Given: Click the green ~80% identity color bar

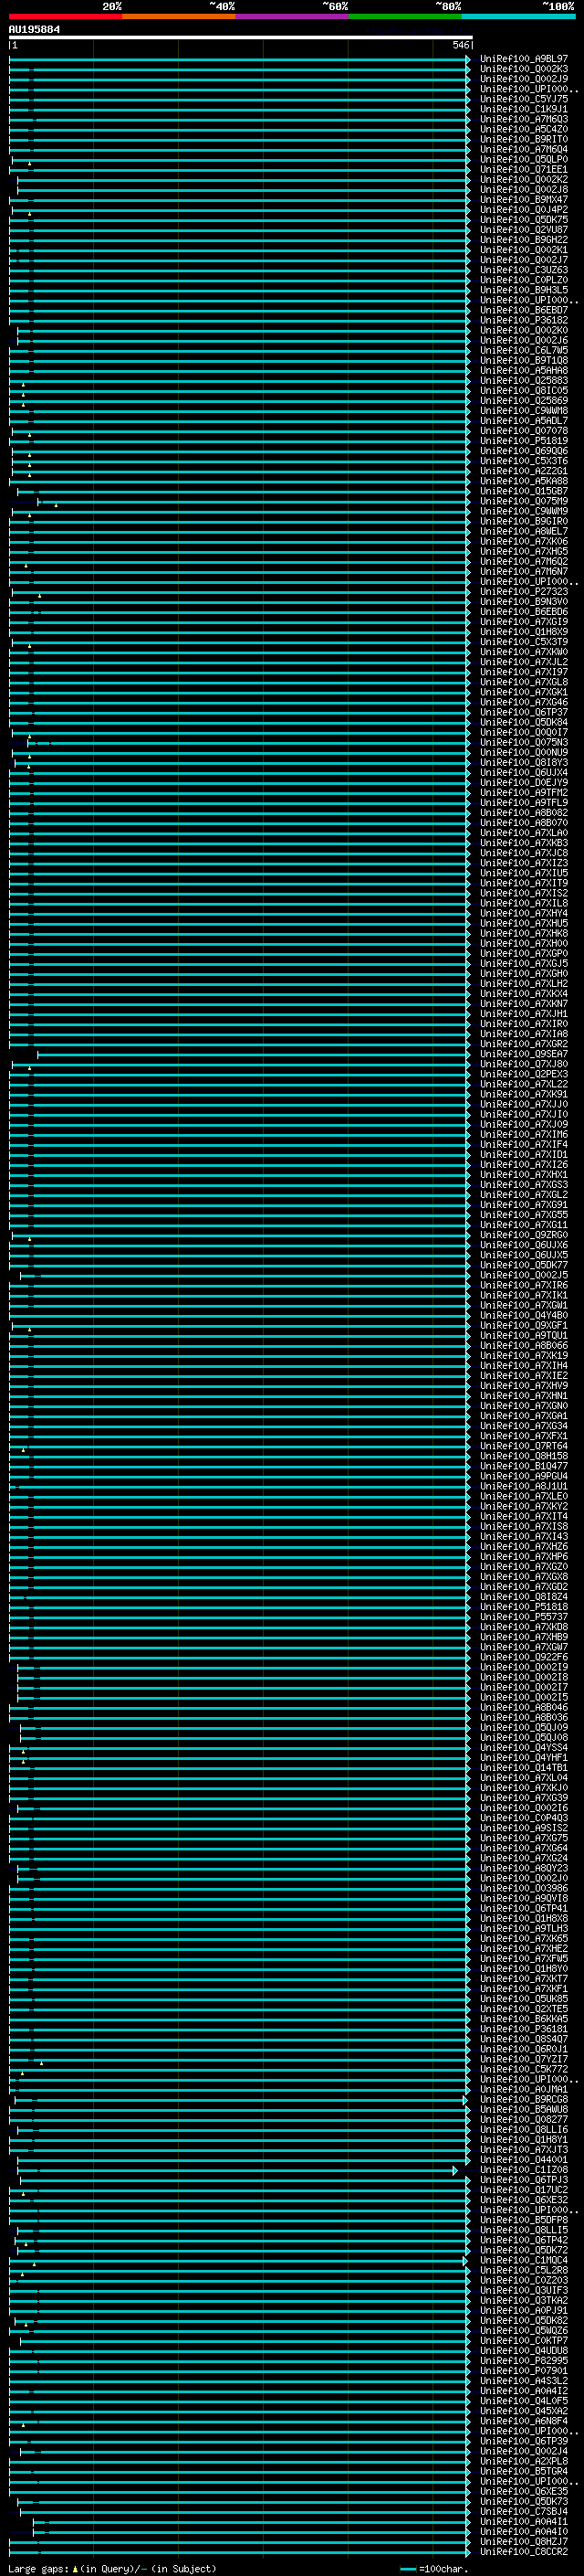Looking at the screenshot, I should pyautogui.click(x=405, y=16).
